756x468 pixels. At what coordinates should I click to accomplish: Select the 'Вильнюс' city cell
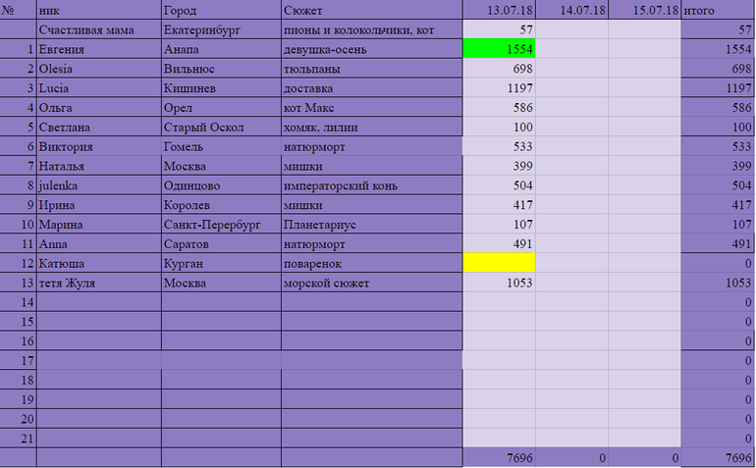coord(221,69)
